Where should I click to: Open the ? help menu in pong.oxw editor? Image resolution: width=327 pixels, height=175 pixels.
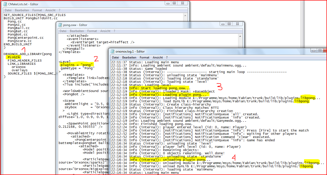[114, 31]
